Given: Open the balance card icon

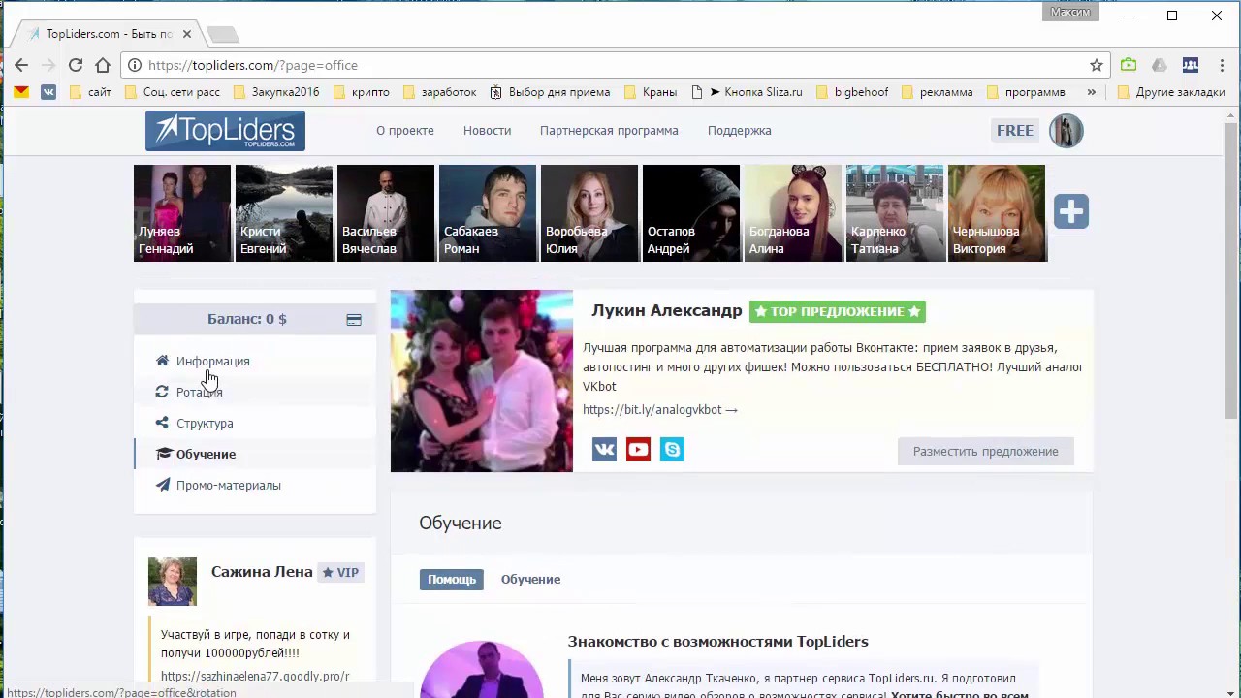Looking at the screenshot, I should [x=354, y=319].
